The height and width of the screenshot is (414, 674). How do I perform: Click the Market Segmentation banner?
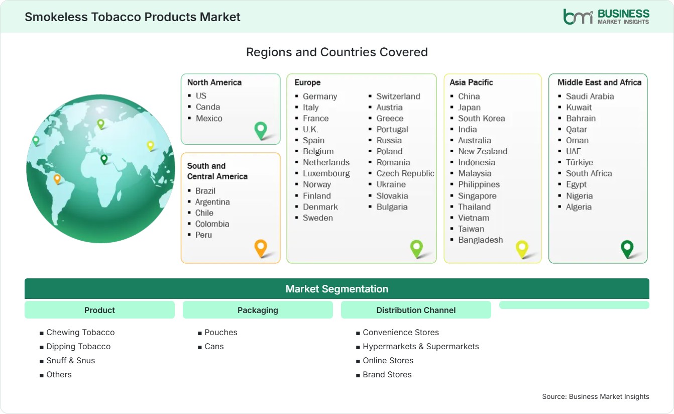coord(337,289)
